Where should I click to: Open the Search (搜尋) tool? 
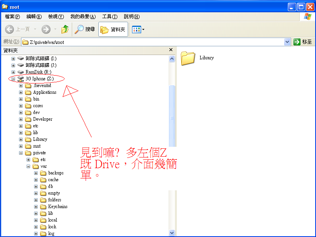(85, 29)
